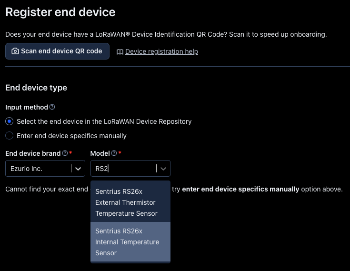The image size is (350, 271).
Task: Click the End device brand field label
Action: [x=33, y=153]
